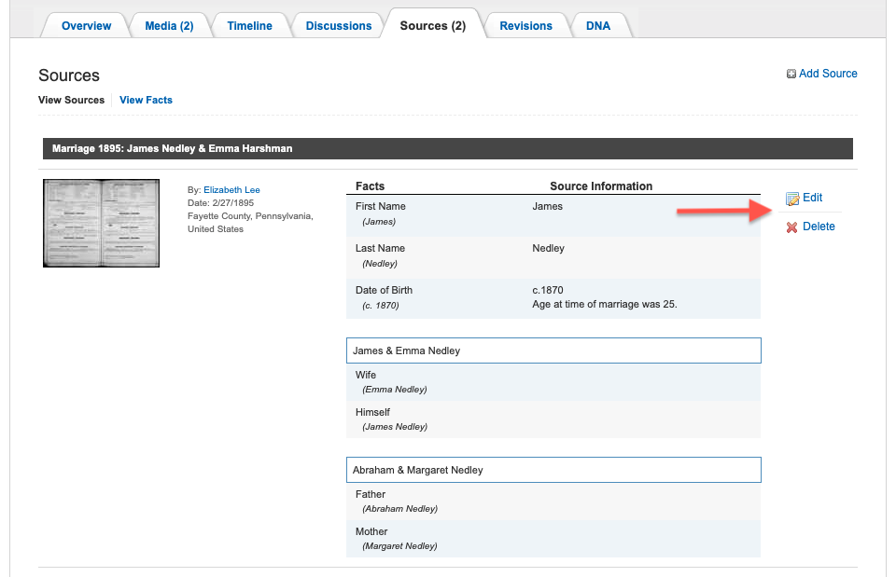Select the View Sources link
The height and width of the screenshot is (577, 896).
click(71, 100)
